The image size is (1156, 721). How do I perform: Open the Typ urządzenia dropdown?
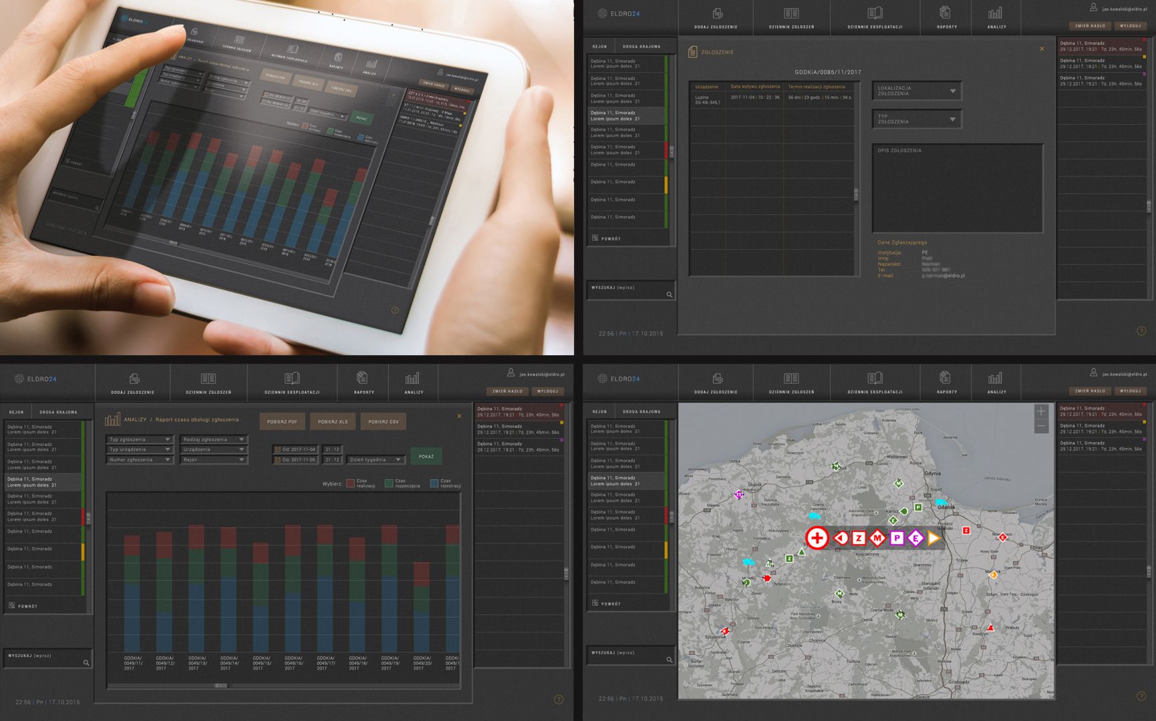(x=140, y=450)
